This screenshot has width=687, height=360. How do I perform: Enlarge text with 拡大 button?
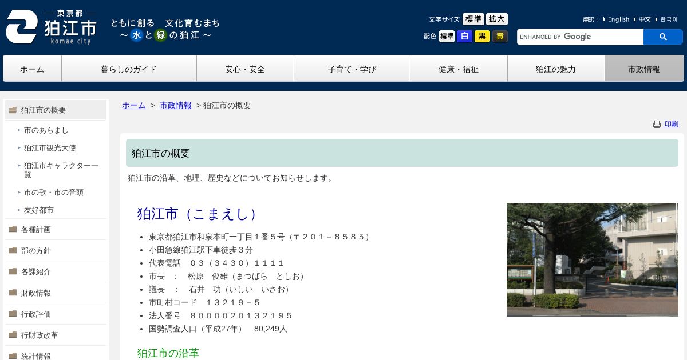[x=497, y=19]
